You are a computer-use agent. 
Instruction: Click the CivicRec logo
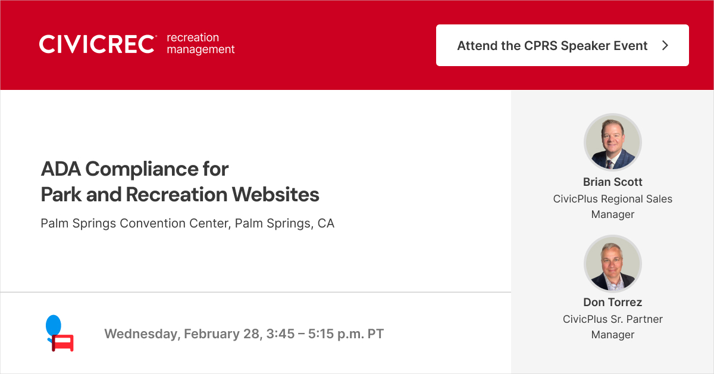[137, 44]
